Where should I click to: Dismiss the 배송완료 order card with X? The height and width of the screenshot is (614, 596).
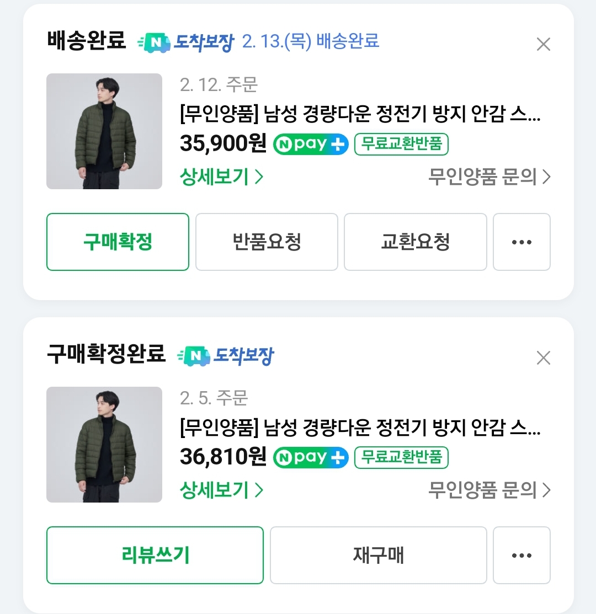click(544, 44)
